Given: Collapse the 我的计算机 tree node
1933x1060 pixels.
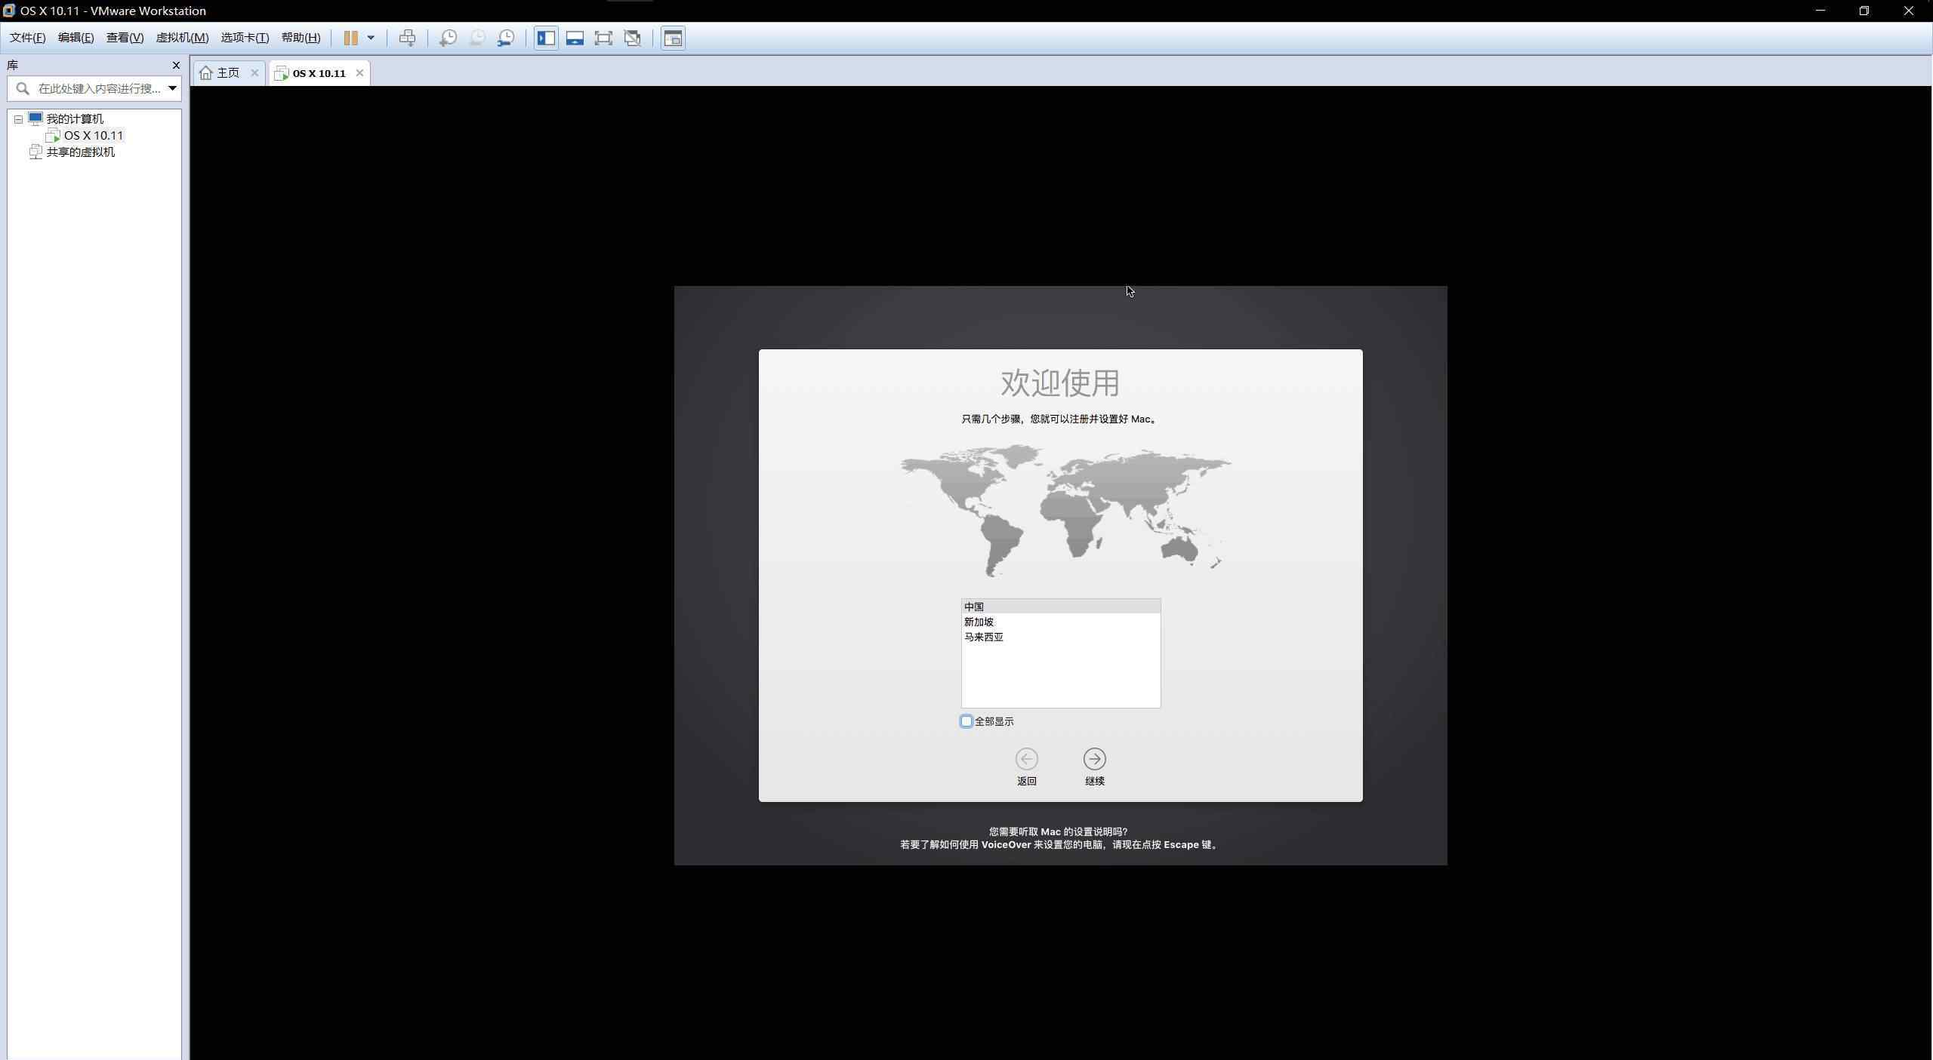Looking at the screenshot, I should [19, 119].
